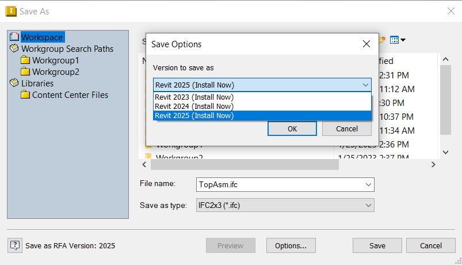Viewport: 462px width, 265px height.
Task: Click the Libraries icon
Action: [14, 84]
